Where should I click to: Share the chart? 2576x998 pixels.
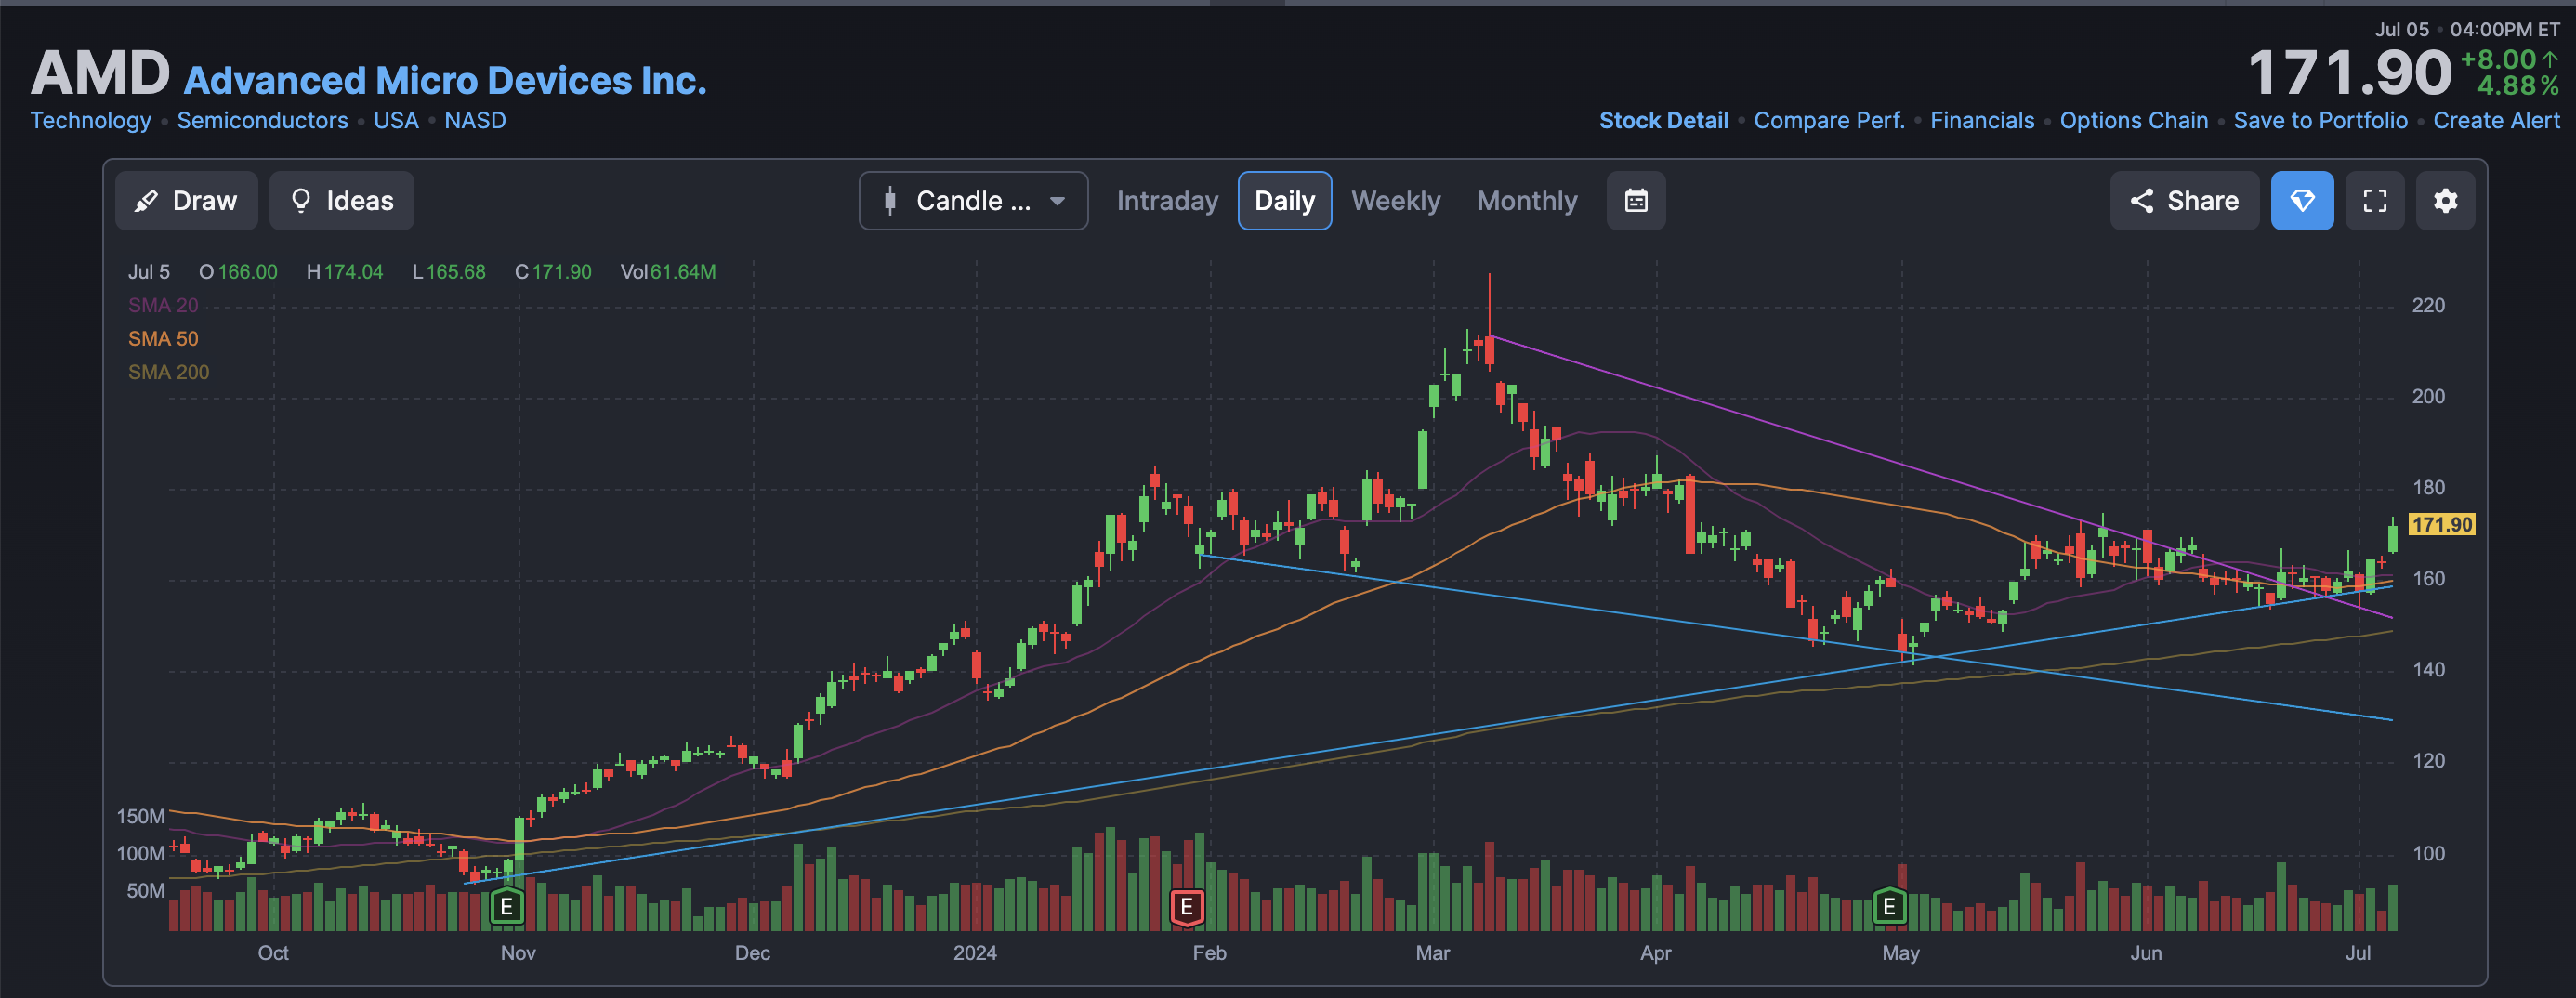[x=2184, y=201]
